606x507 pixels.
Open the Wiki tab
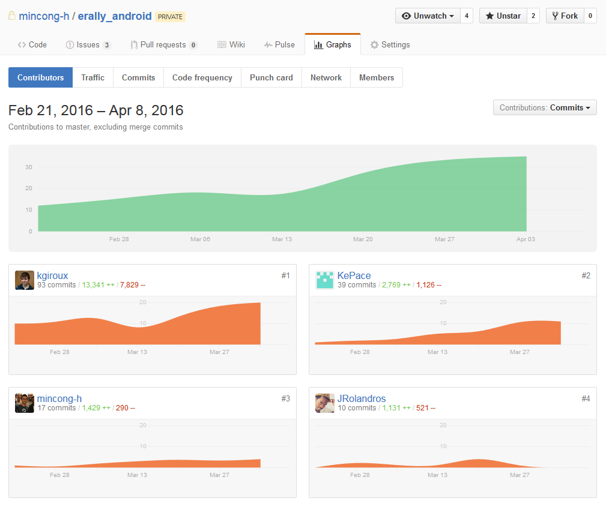pos(231,45)
